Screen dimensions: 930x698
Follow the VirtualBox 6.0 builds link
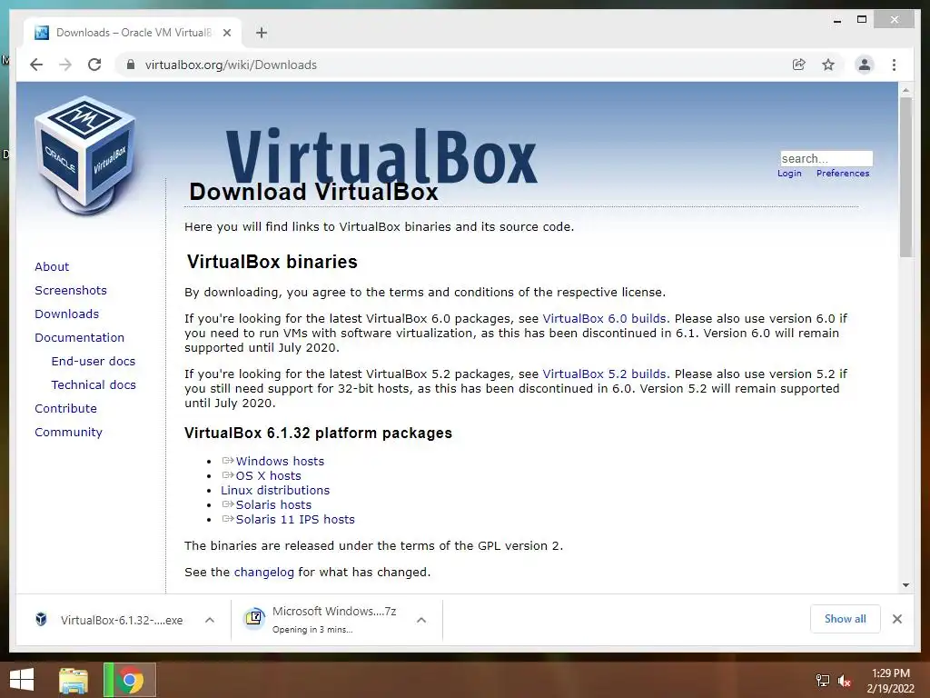[x=604, y=319]
